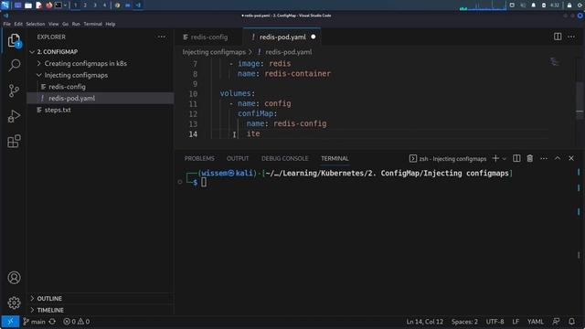Click the file manager icon in taskbar
The height and width of the screenshot is (329, 585).
[28, 5]
